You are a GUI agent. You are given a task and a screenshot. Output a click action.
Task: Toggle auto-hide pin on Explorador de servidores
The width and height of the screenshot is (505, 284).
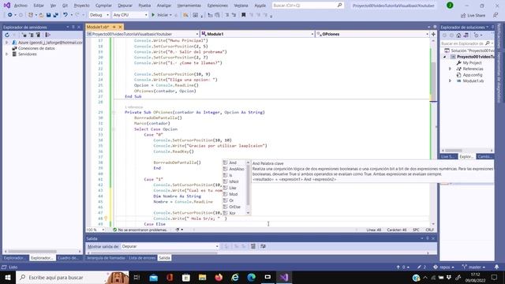[73, 27]
